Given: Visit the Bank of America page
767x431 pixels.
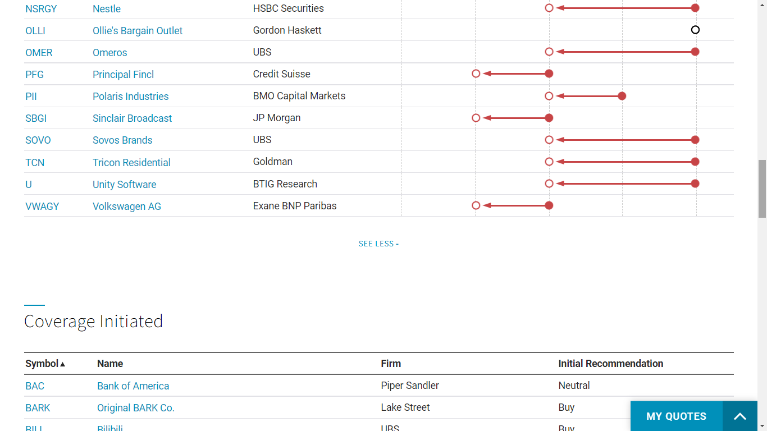Looking at the screenshot, I should coord(133,386).
